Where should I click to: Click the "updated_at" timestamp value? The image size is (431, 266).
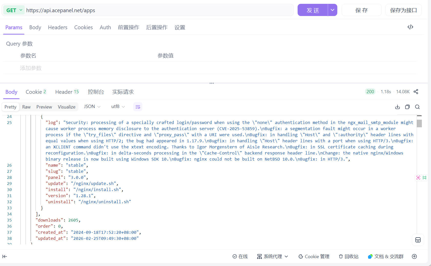pyautogui.click(x=105, y=238)
